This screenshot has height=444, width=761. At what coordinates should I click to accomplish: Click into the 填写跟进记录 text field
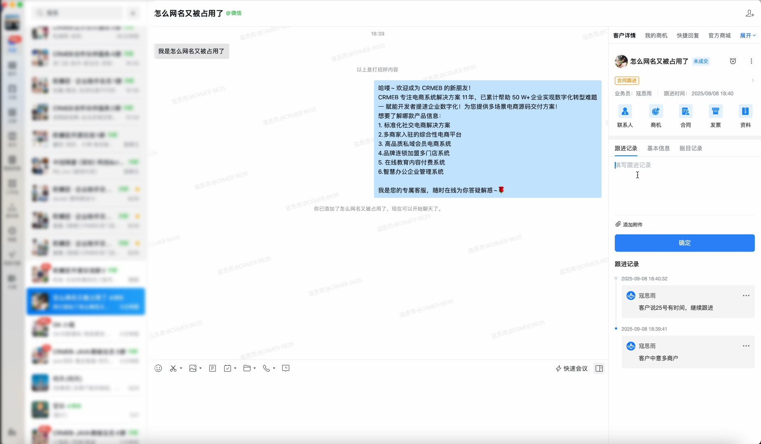[684, 185]
